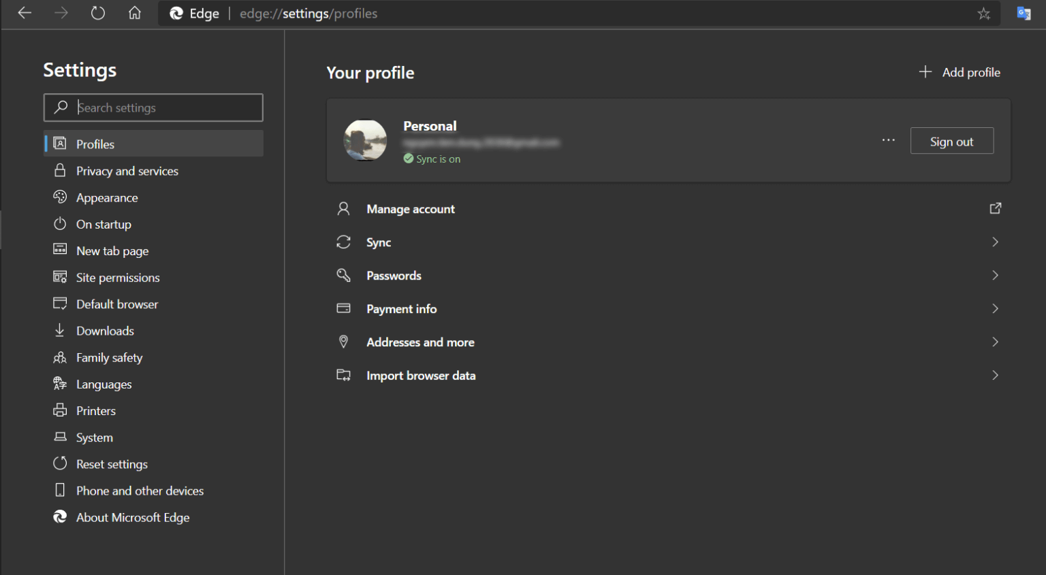
Task: Reload the page with refresh icon
Action: 98,13
